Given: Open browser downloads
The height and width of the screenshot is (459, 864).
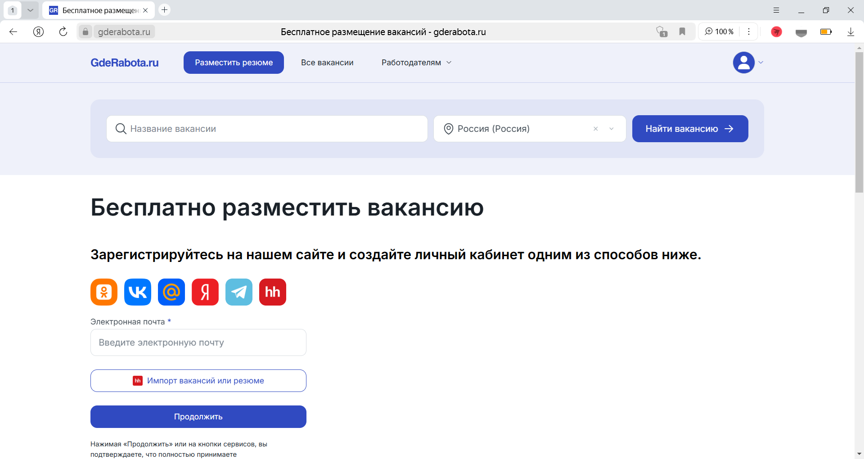Looking at the screenshot, I should [850, 31].
